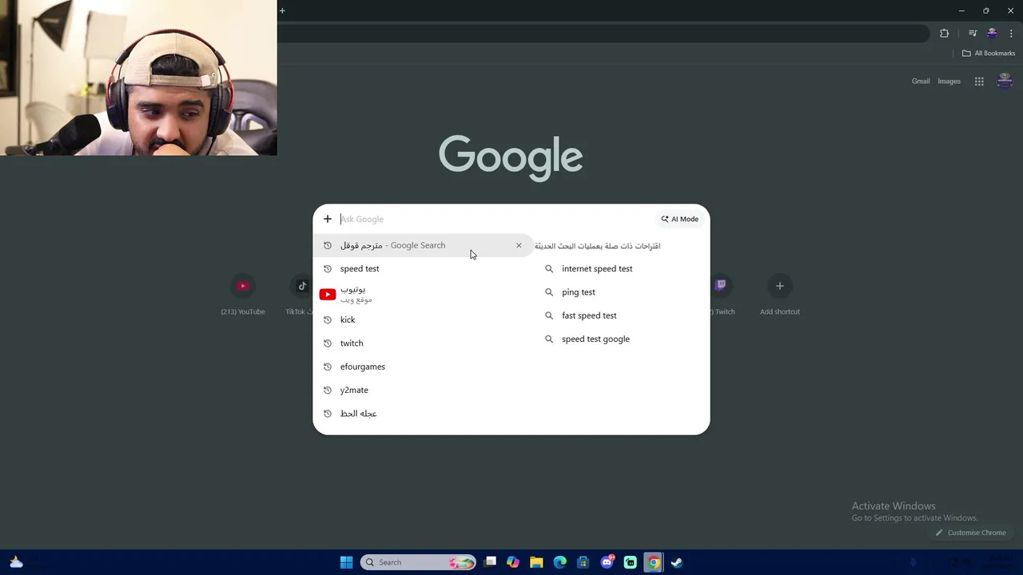
Task: Open the Google apps grid
Action: coord(979,81)
